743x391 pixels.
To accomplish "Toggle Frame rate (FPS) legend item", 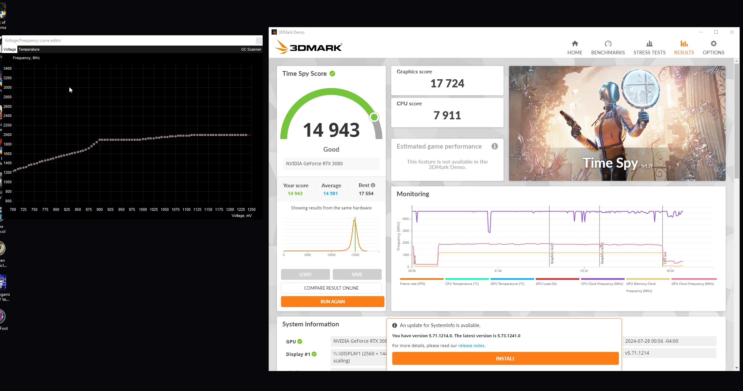I will (x=422, y=282).
